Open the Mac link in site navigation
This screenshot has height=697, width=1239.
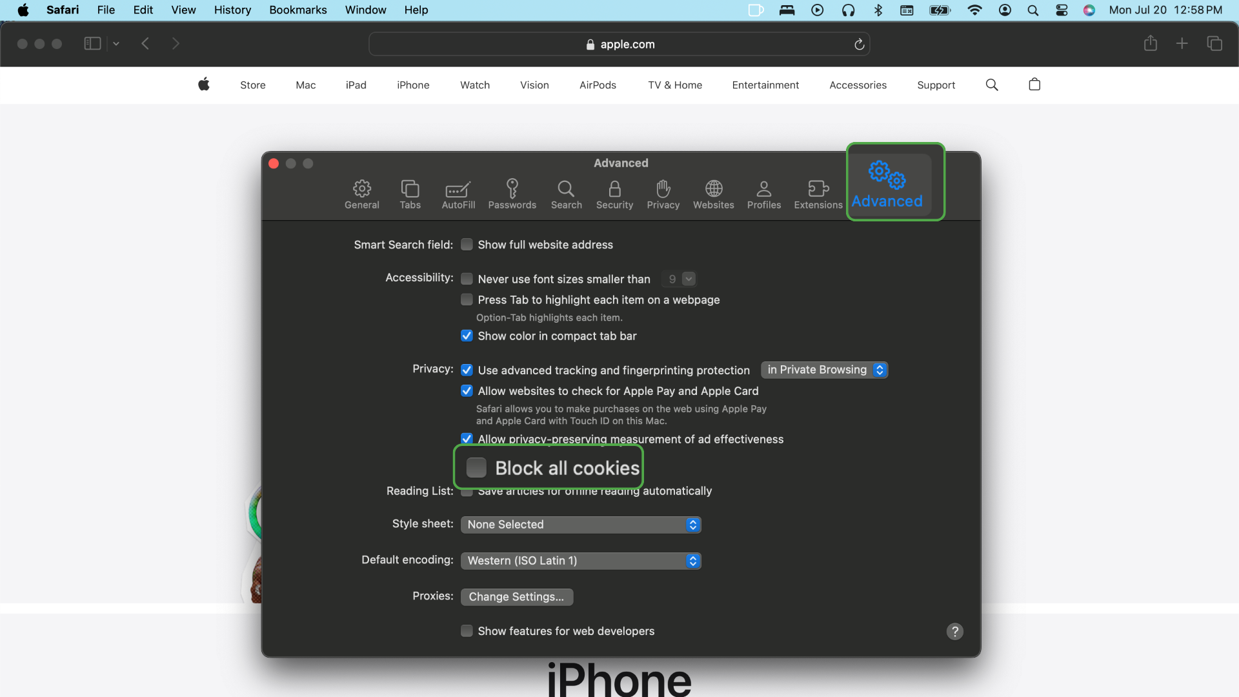(x=306, y=85)
